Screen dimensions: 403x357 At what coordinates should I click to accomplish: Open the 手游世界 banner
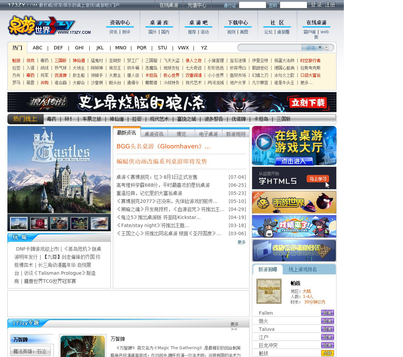click(294, 202)
